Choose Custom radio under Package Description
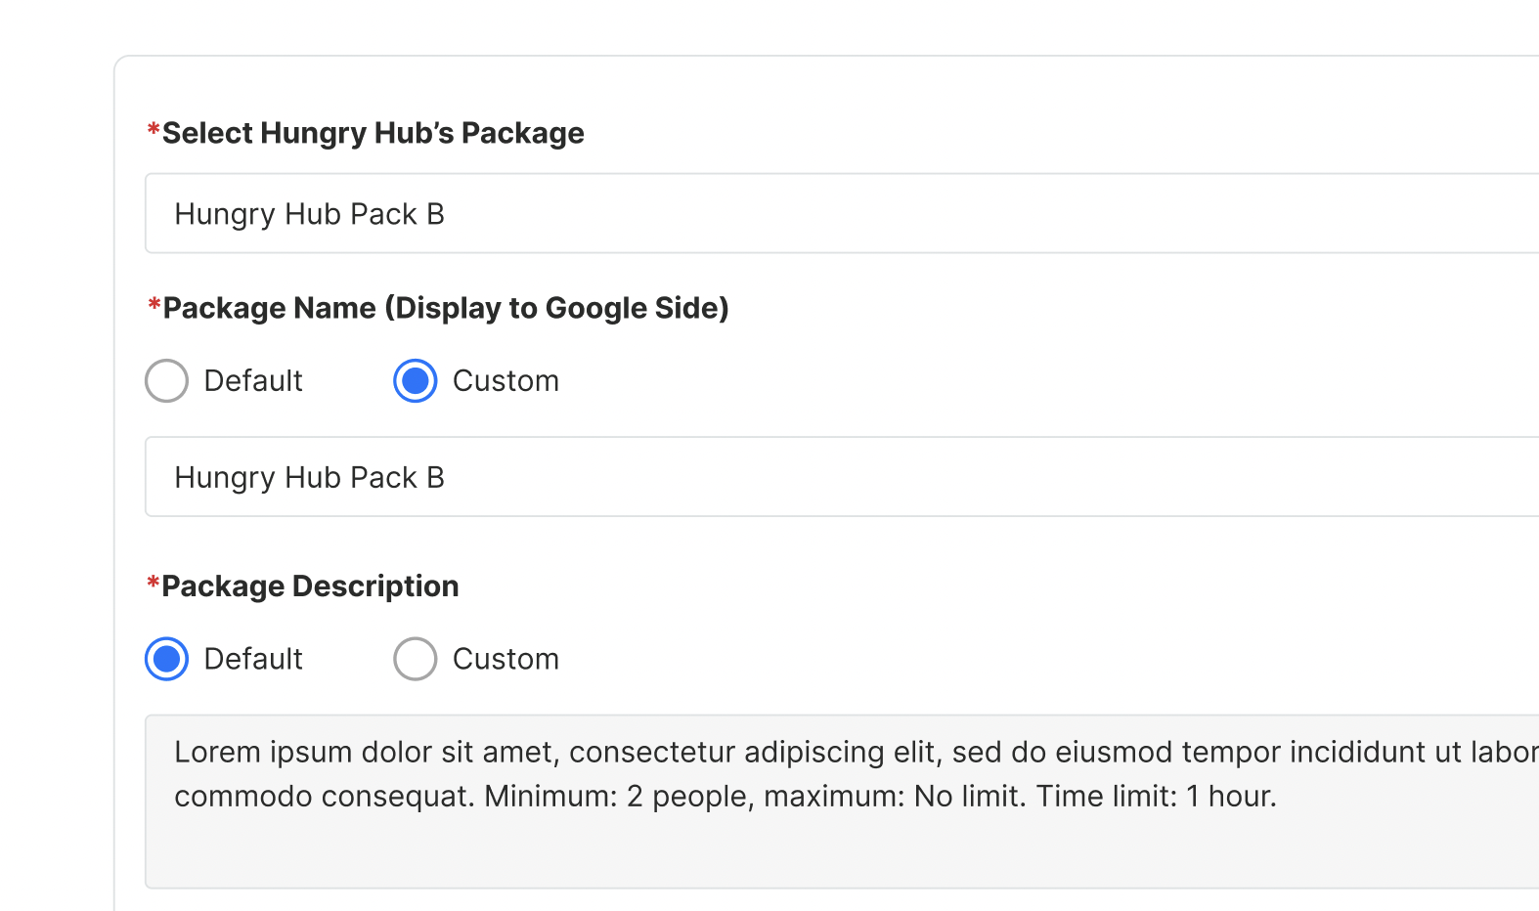 click(416, 659)
